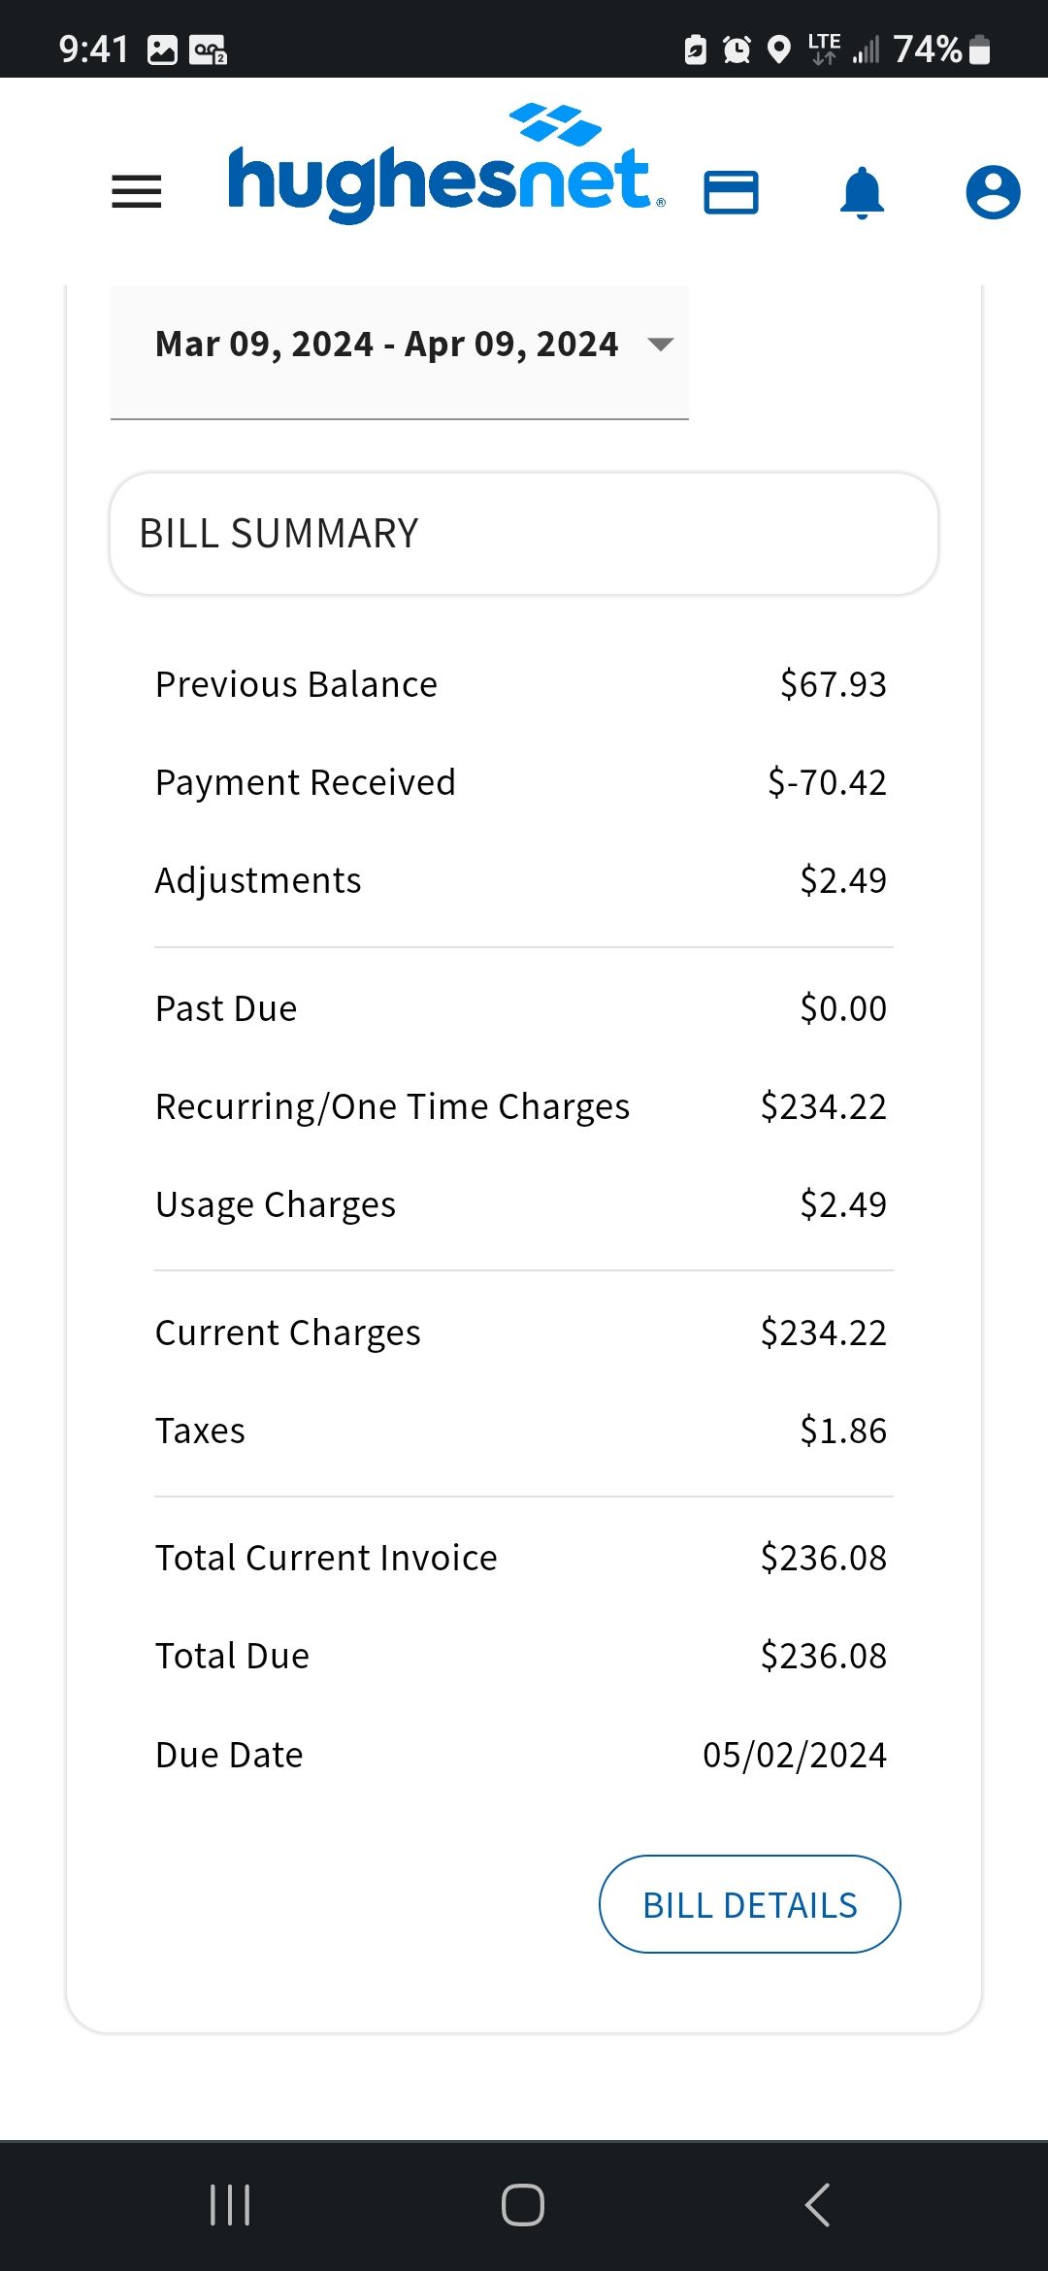Open the hamburger navigation menu
Screen dimensions: 1048x2271
pos(137,191)
